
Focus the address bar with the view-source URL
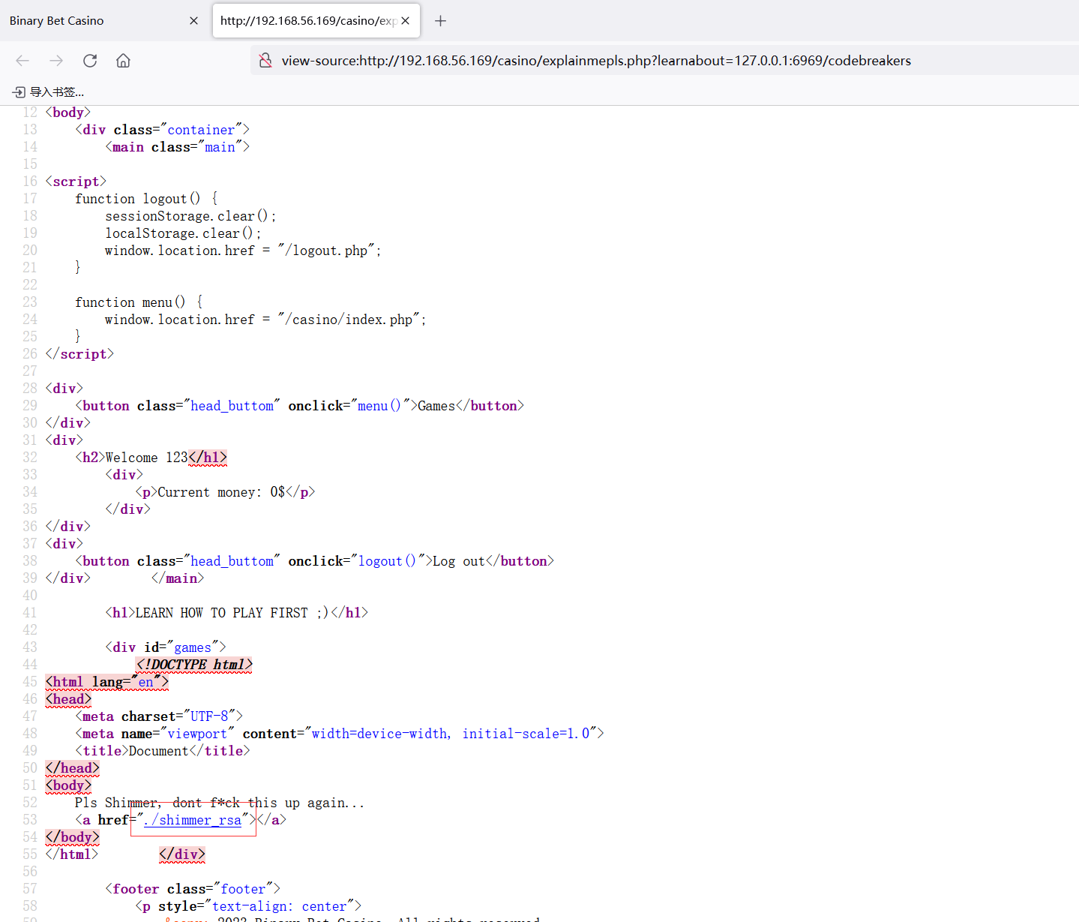[596, 61]
